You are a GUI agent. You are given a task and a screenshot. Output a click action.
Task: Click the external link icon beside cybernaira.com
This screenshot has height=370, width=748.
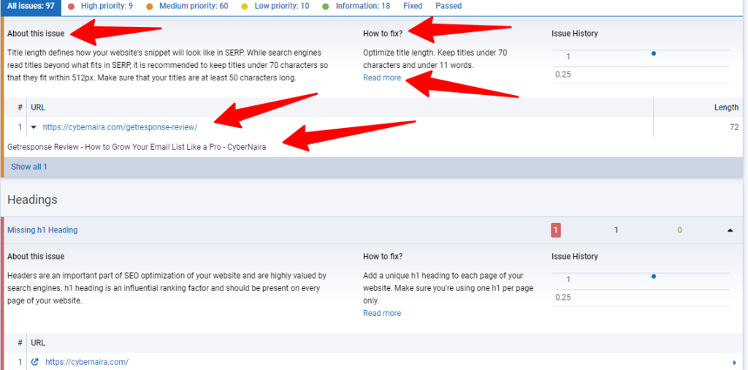pyautogui.click(x=34, y=362)
